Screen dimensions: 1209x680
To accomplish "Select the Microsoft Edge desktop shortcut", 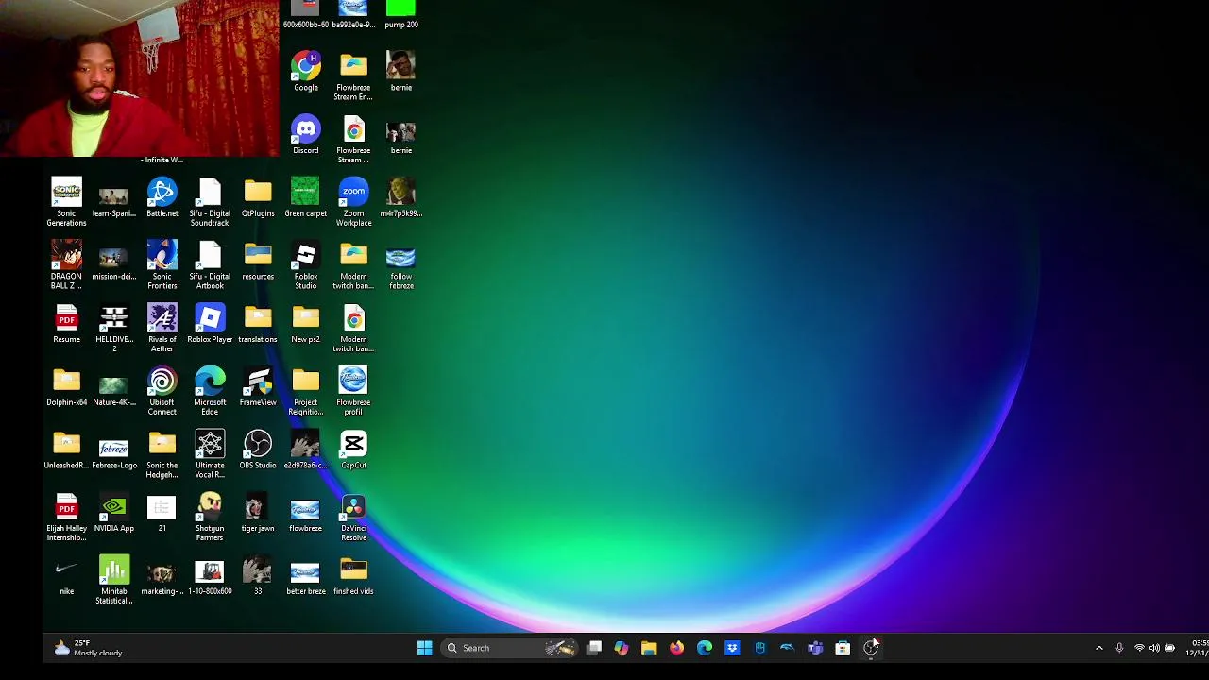I will pyautogui.click(x=210, y=391).
